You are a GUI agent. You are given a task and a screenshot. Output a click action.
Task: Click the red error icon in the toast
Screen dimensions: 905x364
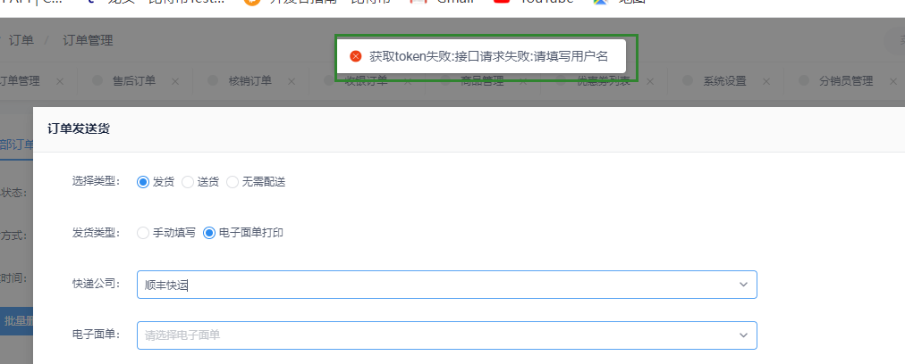(356, 56)
